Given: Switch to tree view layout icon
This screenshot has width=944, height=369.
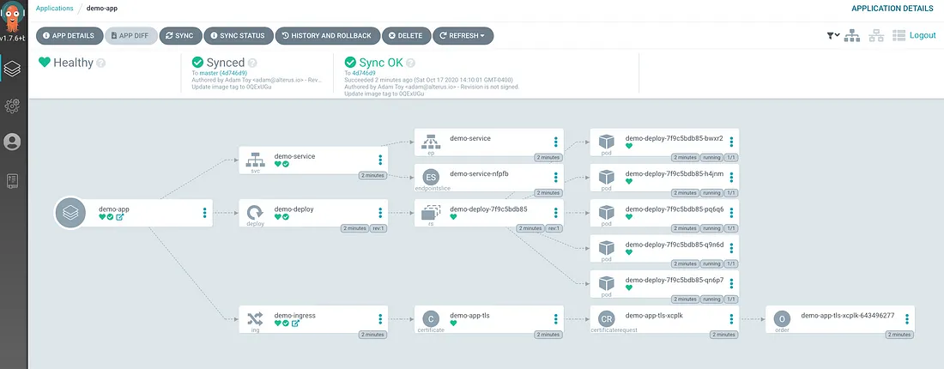Looking at the screenshot, I should (x=852, y=36).
